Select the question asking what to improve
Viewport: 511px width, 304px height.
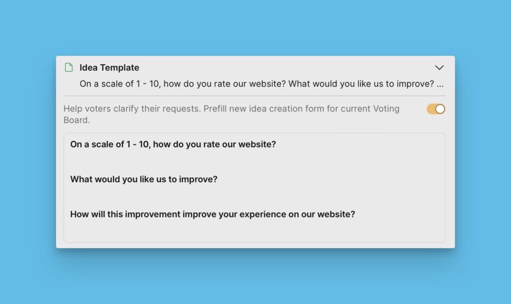(144, 179)
